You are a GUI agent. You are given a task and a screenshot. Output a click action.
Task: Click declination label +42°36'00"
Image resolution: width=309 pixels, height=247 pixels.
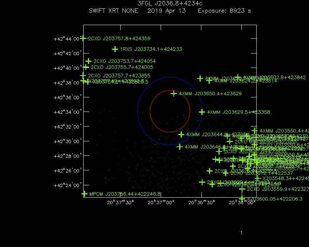(68, 97)
